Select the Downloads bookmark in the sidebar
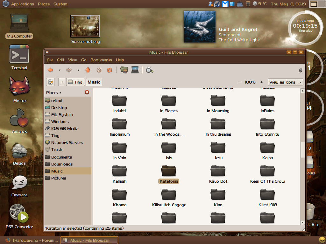326x244 pixels. point(62,164)
